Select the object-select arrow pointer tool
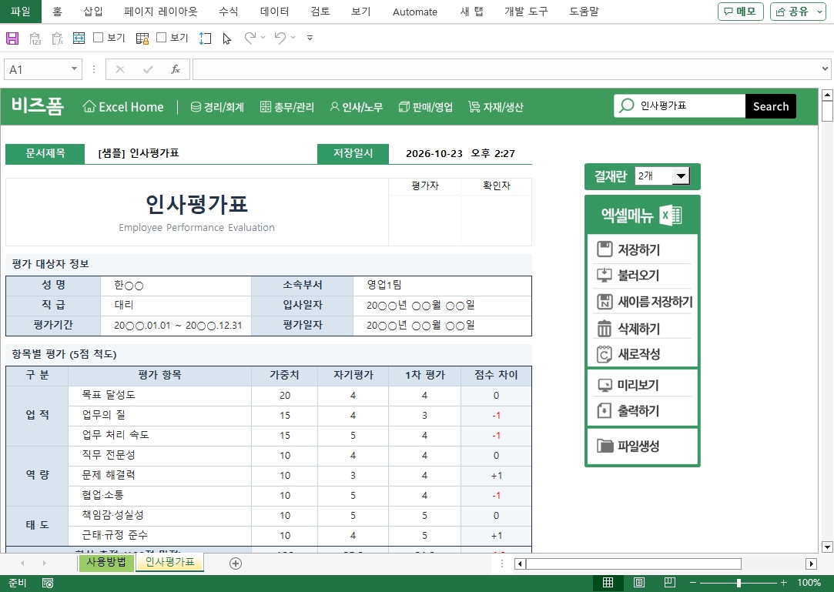 227,38
